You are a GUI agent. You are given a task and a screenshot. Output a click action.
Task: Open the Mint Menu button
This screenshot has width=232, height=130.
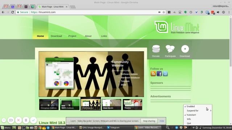(6, 127)
